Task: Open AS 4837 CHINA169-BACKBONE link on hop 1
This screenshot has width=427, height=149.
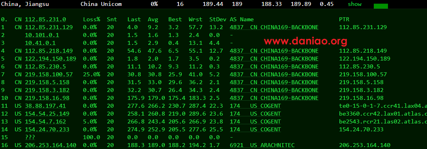Action: pyautogui.click(x=274, y=28)
